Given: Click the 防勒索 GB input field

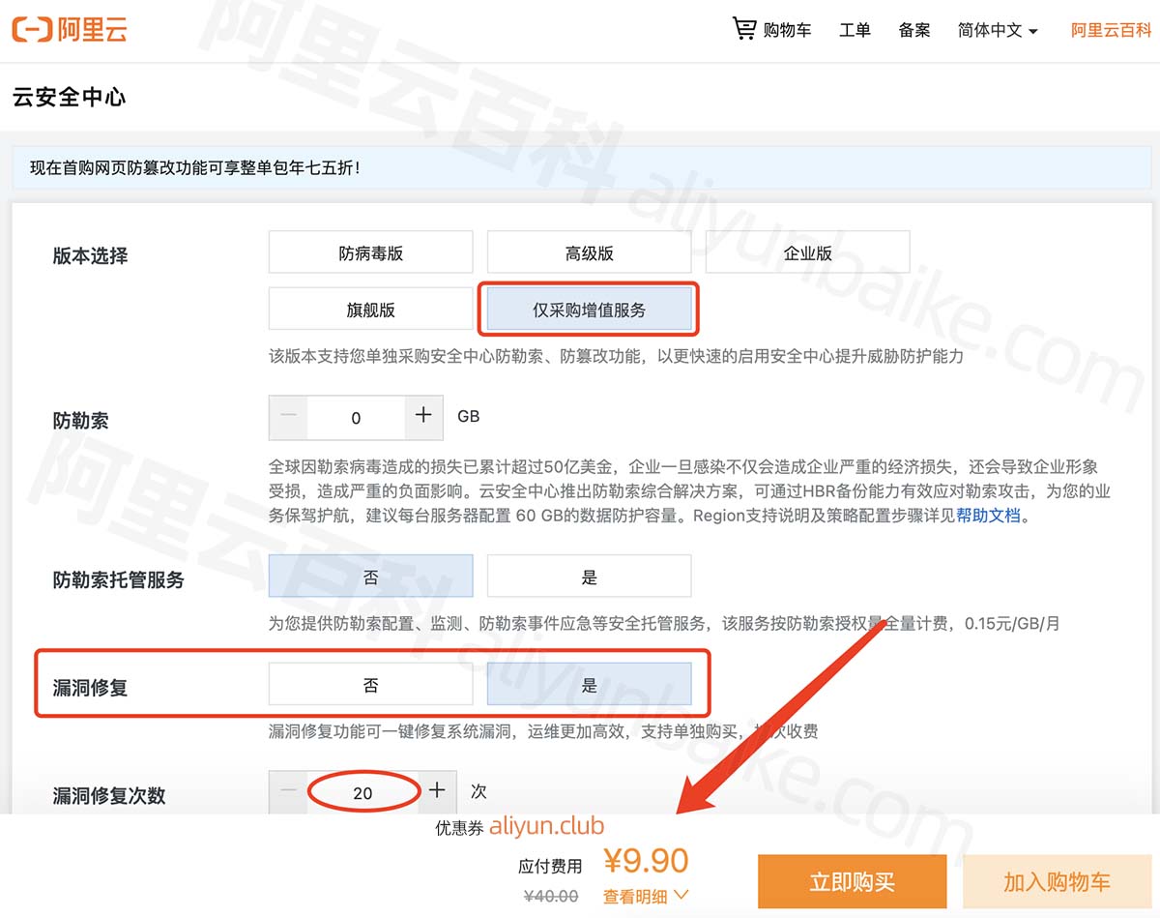Looking at the screenshot, I should [x=356, y=417].
